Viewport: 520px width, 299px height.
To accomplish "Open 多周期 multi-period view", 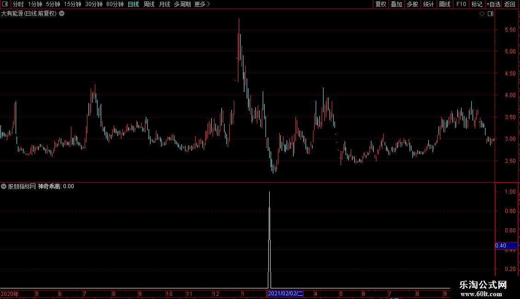I will click(x=182, y=4).
